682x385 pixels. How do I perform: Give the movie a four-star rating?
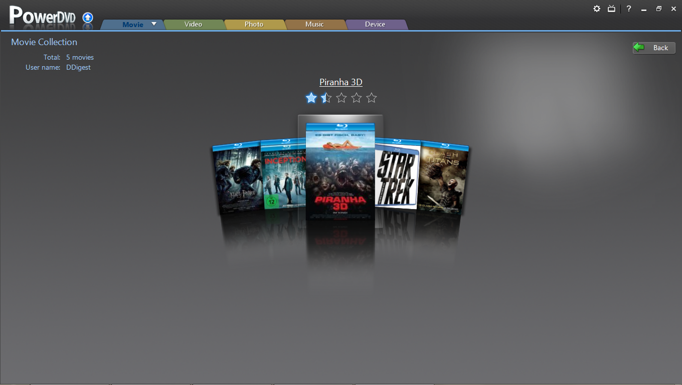click(357, 98)
